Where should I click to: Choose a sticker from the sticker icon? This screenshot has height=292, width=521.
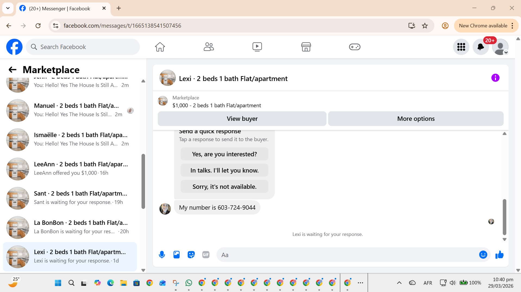[x=191, y=255]
